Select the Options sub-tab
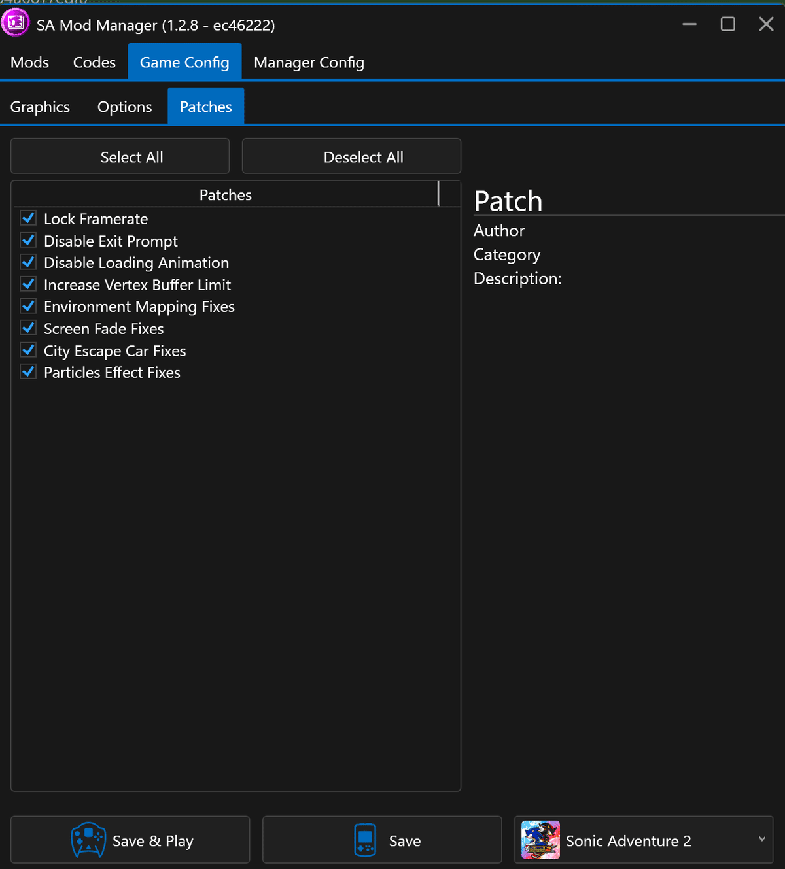Screen dimensions: 785x869 (124, 106)
